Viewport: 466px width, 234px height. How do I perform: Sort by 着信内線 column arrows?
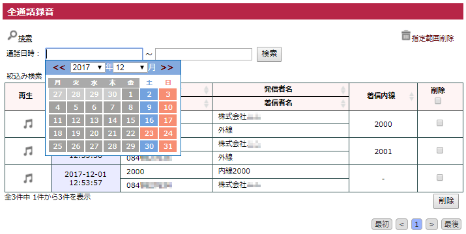coord(412,96)
